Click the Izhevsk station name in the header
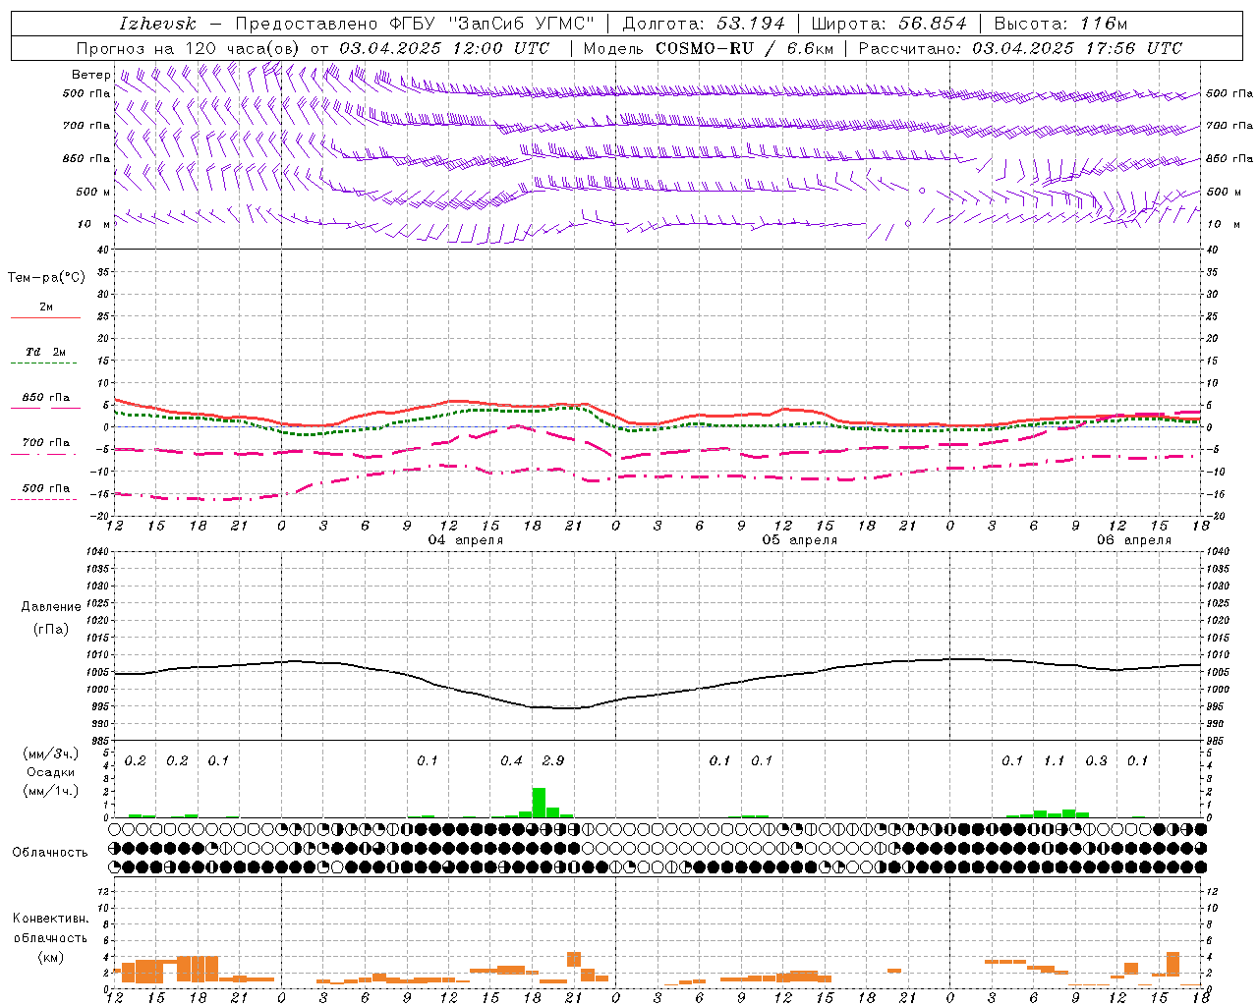The height and width of the screenshot is (1006, 1258). click(x=157, y=24)
